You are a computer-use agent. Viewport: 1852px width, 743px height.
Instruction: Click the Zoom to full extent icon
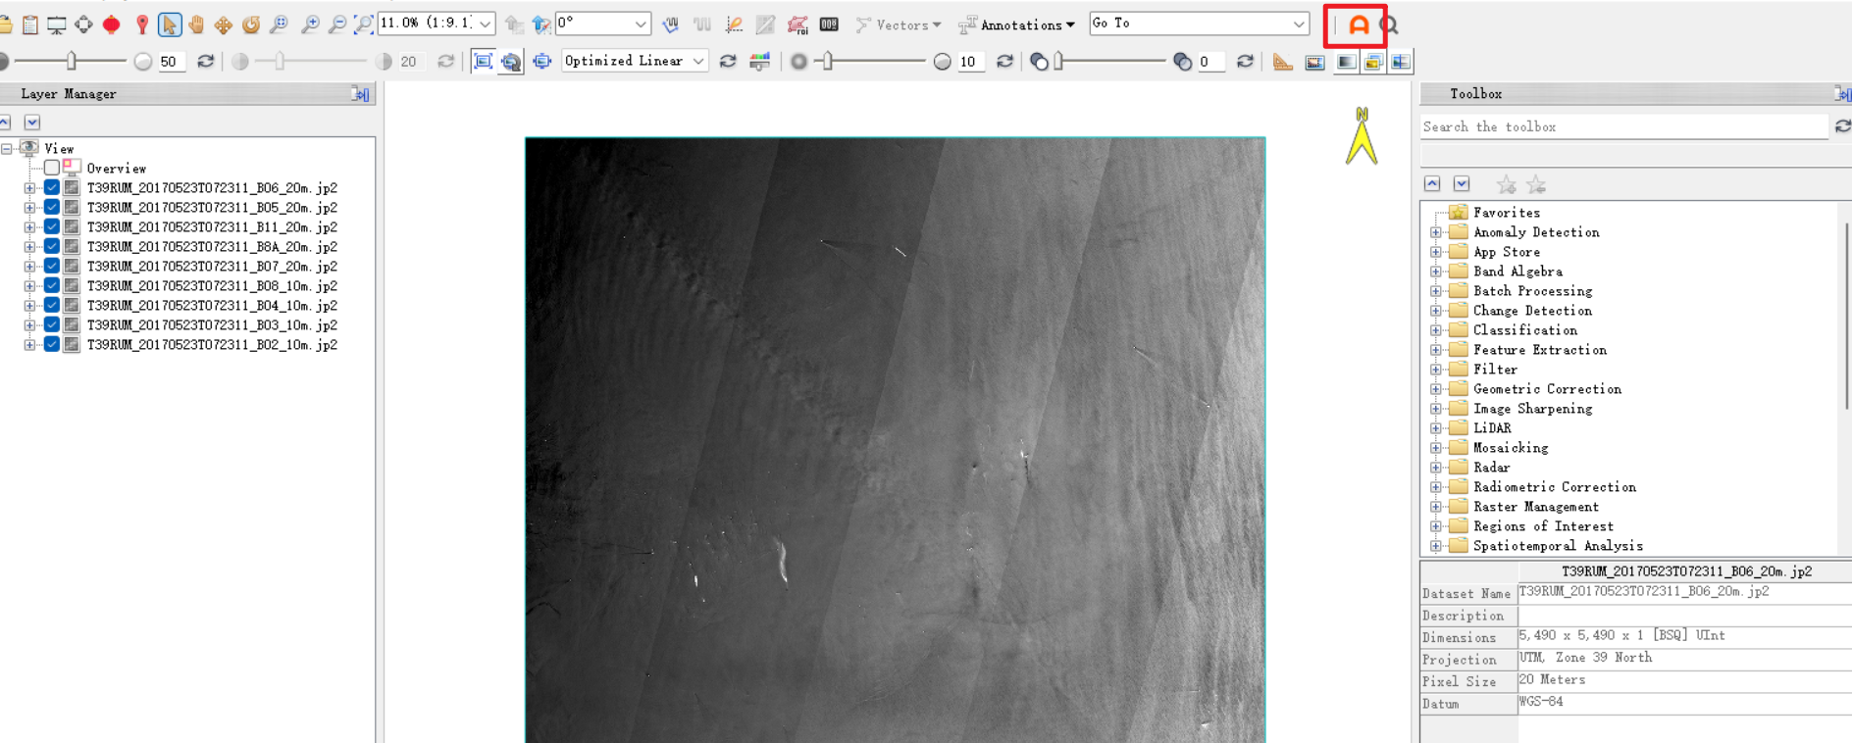pos(363,25)
